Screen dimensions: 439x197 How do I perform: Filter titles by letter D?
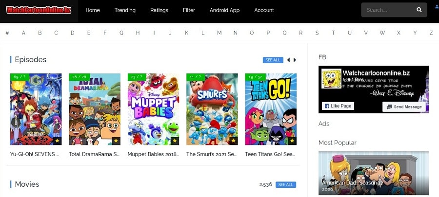point(73,33)
